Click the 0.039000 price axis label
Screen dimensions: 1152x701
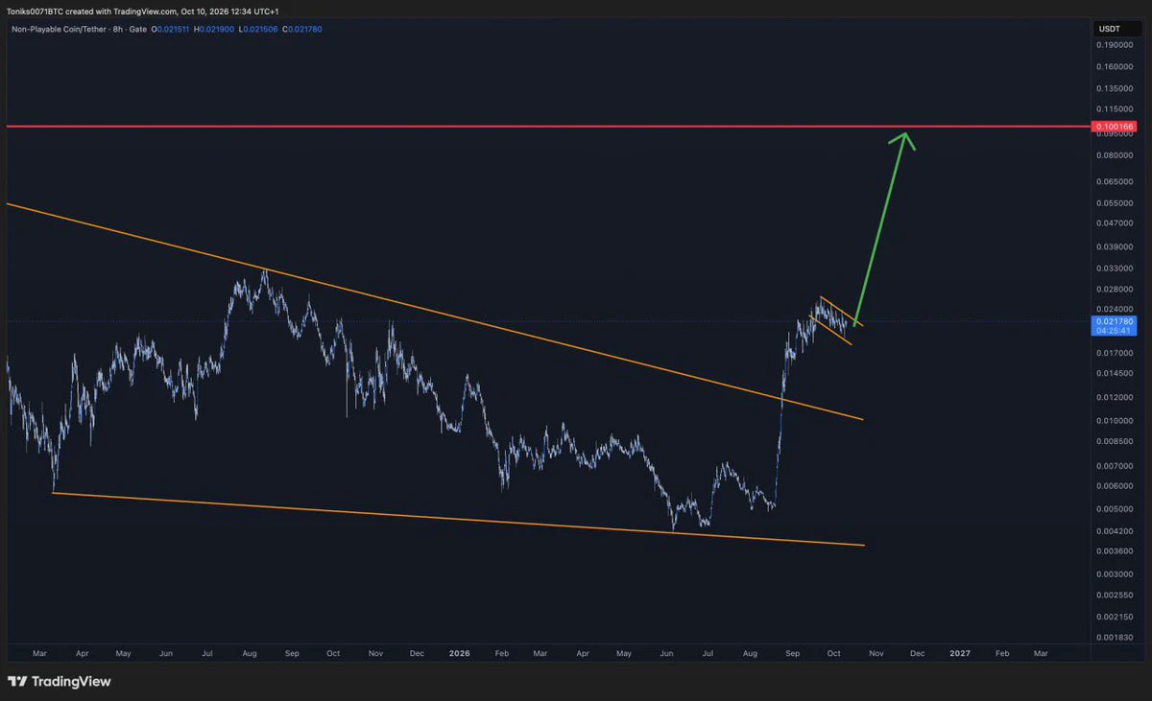[x=1116, y=246]
